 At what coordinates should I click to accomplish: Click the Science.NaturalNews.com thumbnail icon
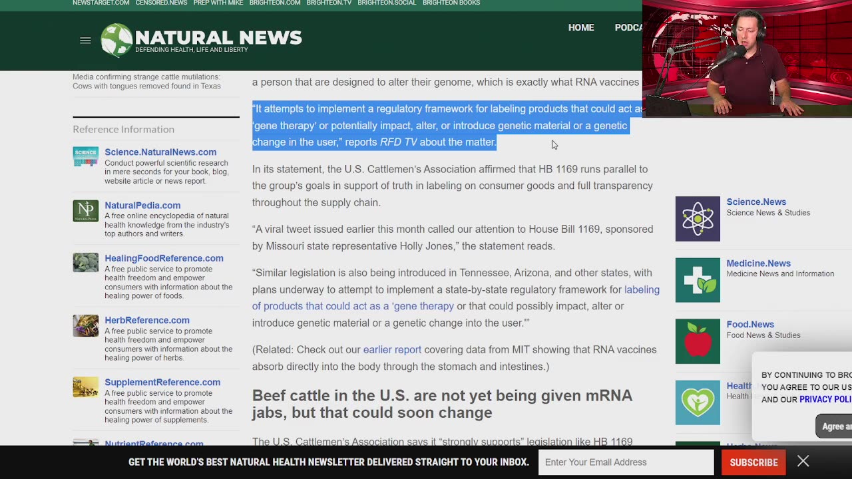click(x=85, y=157)
